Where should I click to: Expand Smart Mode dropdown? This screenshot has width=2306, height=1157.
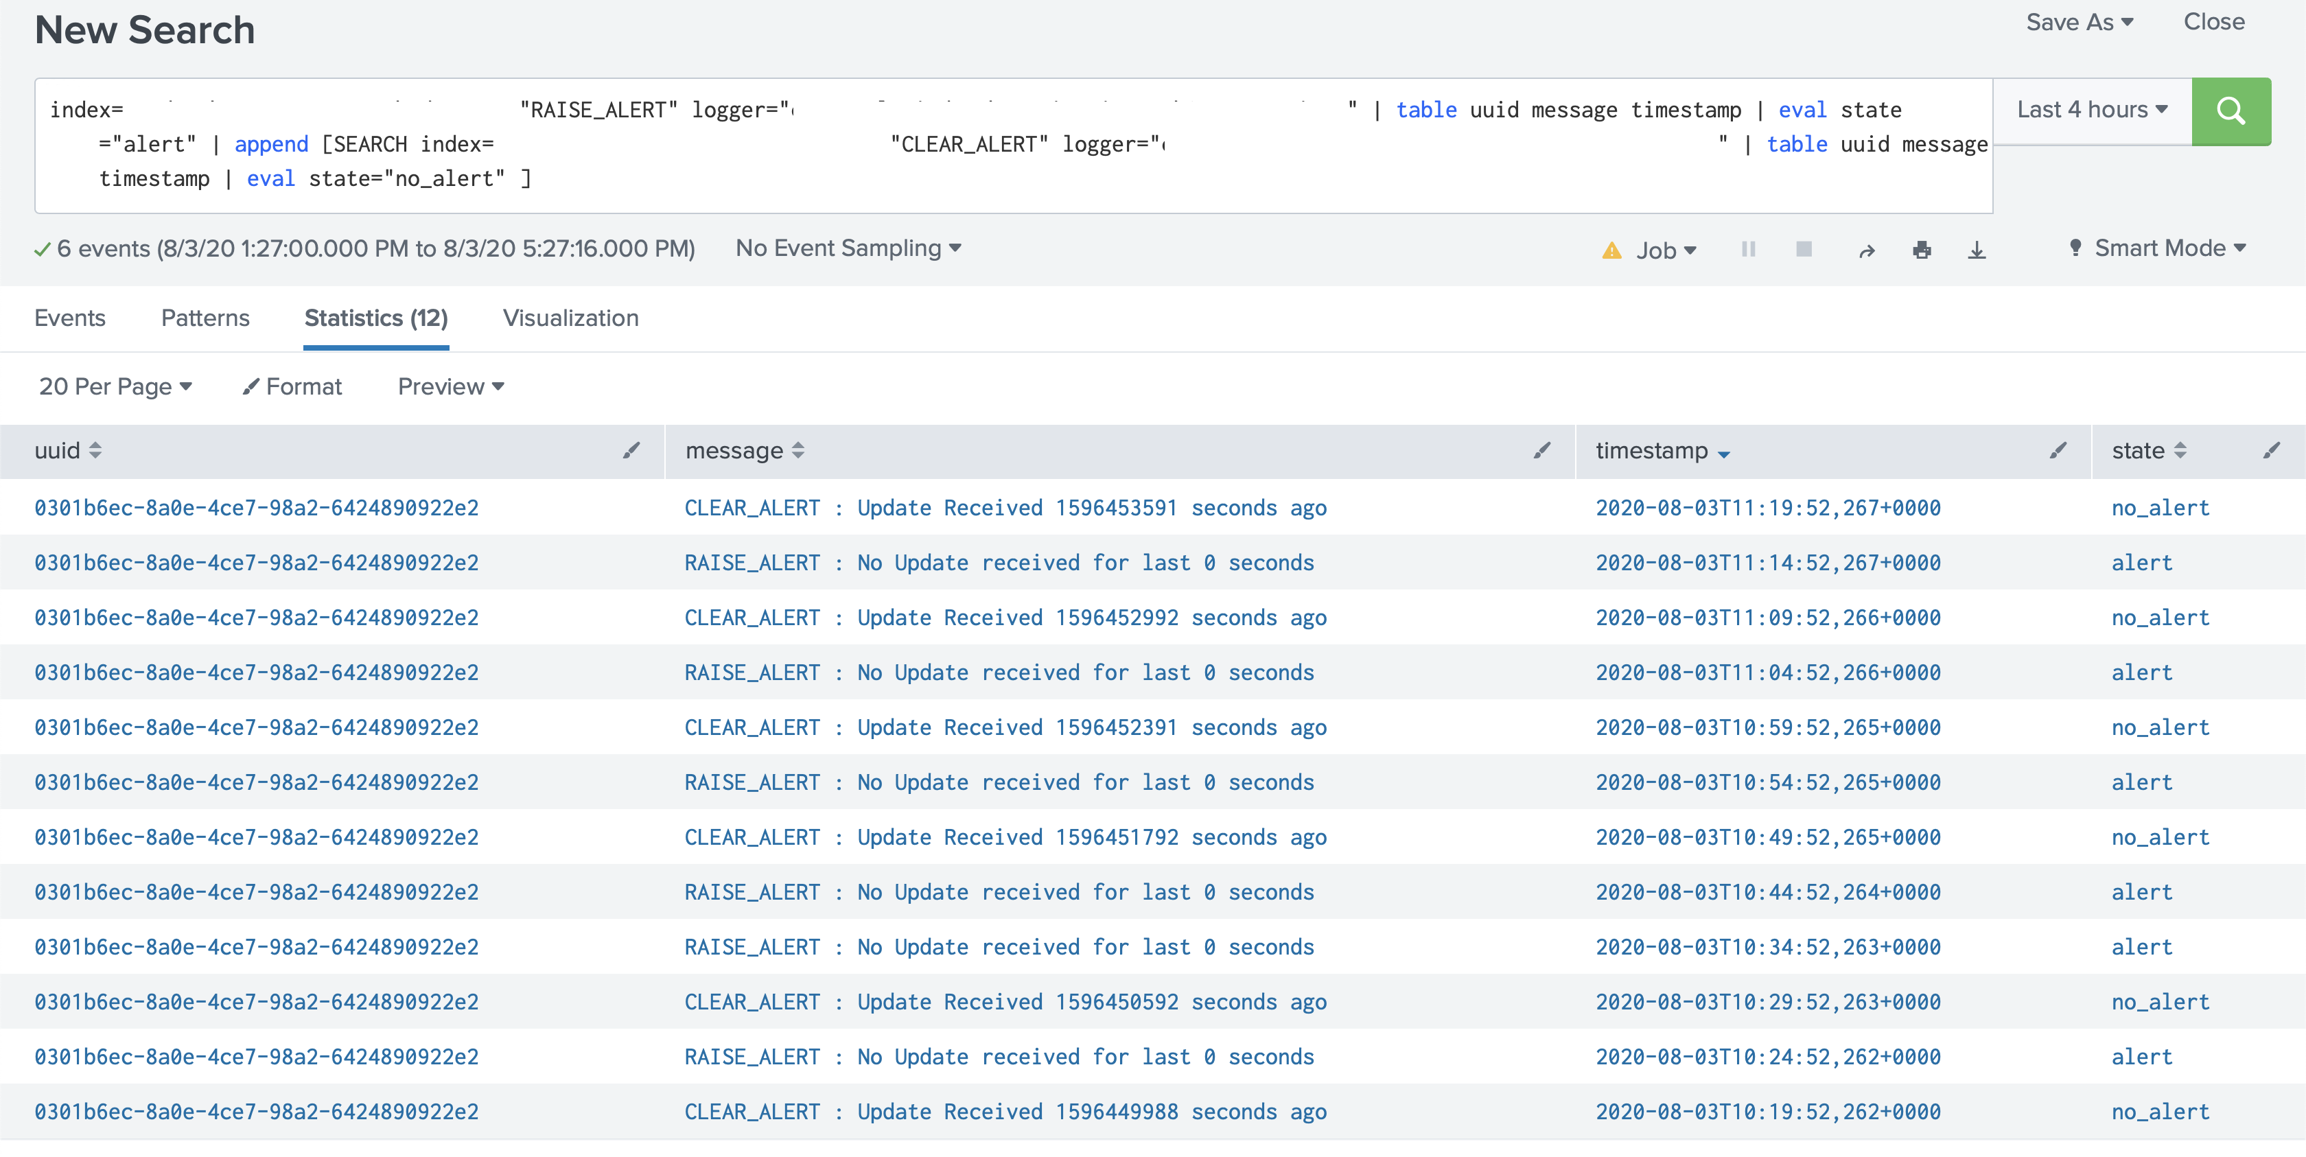(2158, 248)
